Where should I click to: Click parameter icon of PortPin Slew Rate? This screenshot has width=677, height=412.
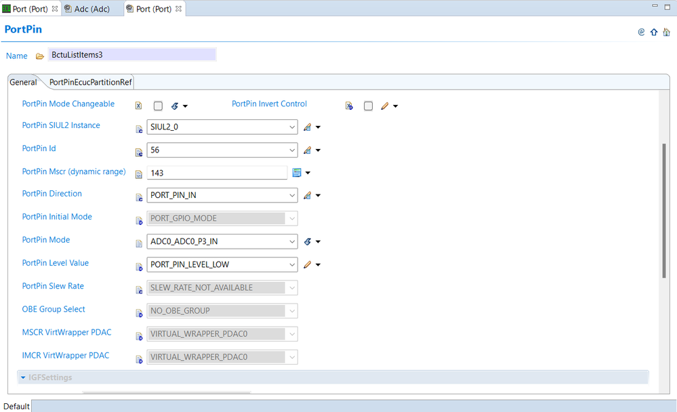pyautogui.click(x=139, y=290)
